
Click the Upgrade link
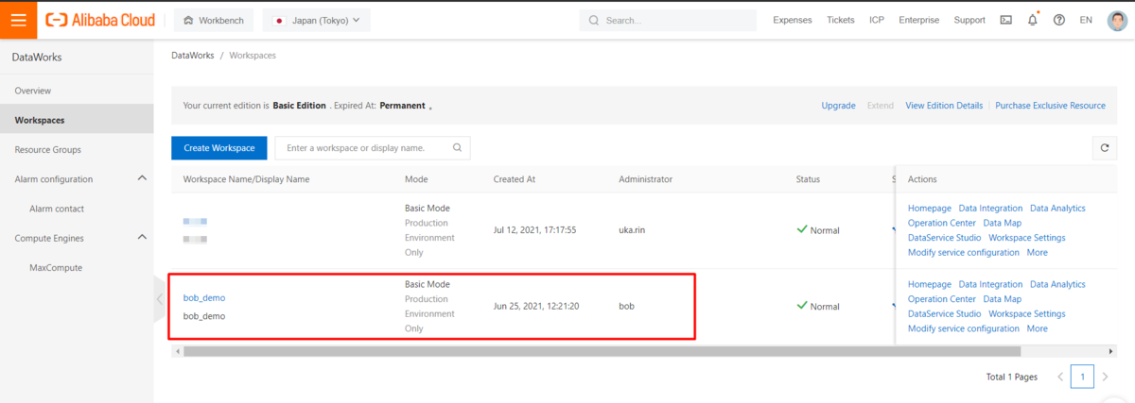(838, 106)
